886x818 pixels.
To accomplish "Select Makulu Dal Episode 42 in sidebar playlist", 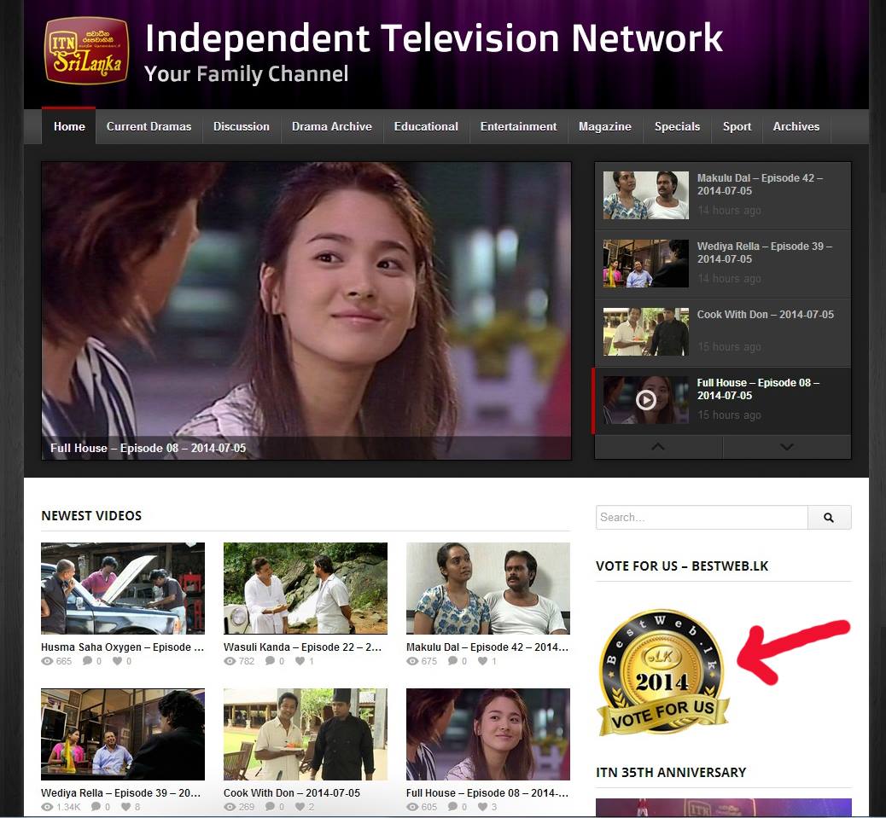I will (x=723, y=196).
